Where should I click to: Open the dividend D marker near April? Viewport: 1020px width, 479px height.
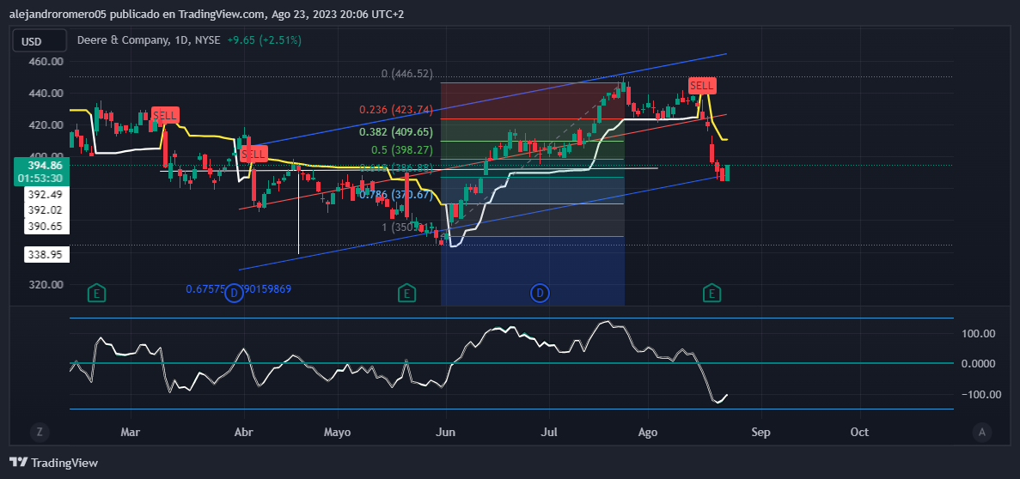click(235, 294)
